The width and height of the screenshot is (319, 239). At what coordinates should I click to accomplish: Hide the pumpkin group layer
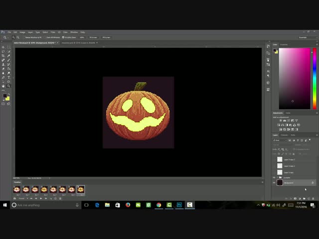tap(274, 177)
